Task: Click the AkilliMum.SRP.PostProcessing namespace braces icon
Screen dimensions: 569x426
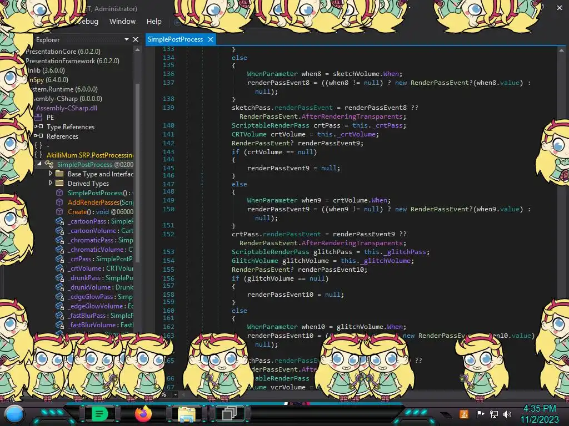Action: pos(38,155)
